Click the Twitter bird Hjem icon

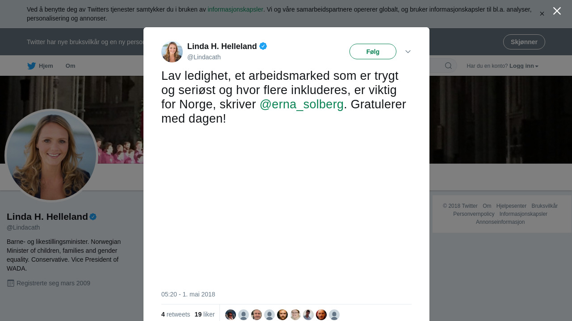32,66
